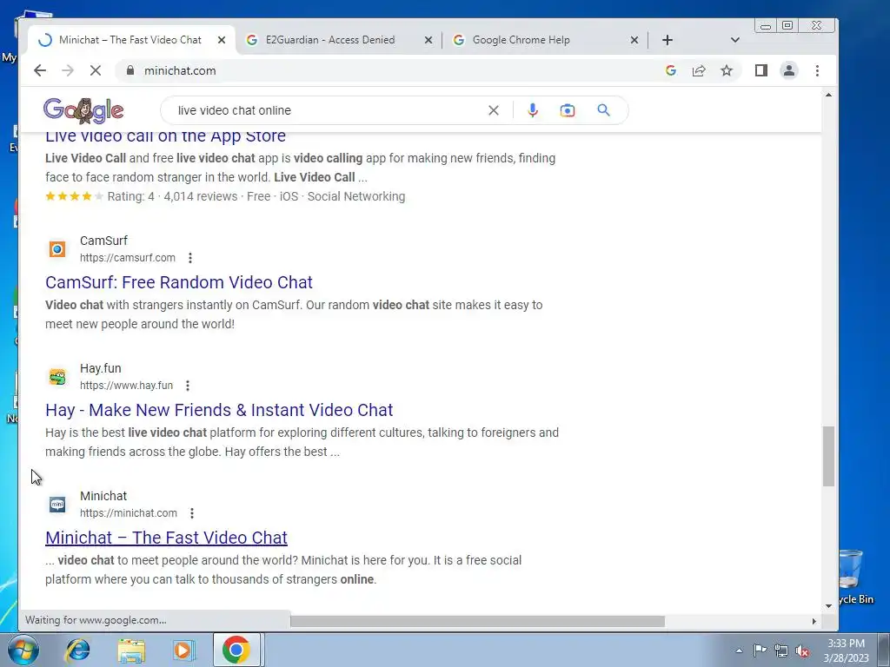
Task: Click the Google logo doodle
Action: (83, 110)
